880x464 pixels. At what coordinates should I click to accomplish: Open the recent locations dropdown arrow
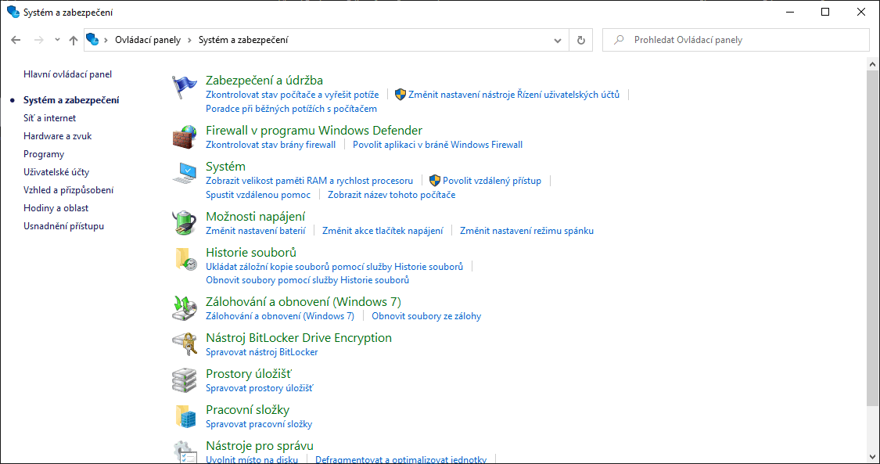[57, 40]
